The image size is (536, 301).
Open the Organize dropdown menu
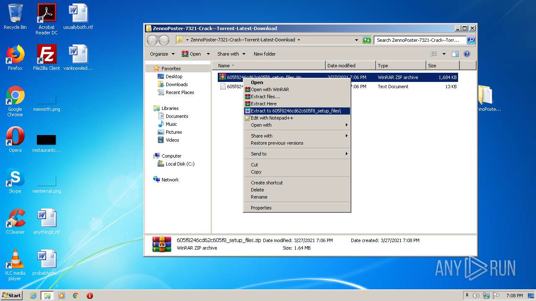tap(162, 54)
